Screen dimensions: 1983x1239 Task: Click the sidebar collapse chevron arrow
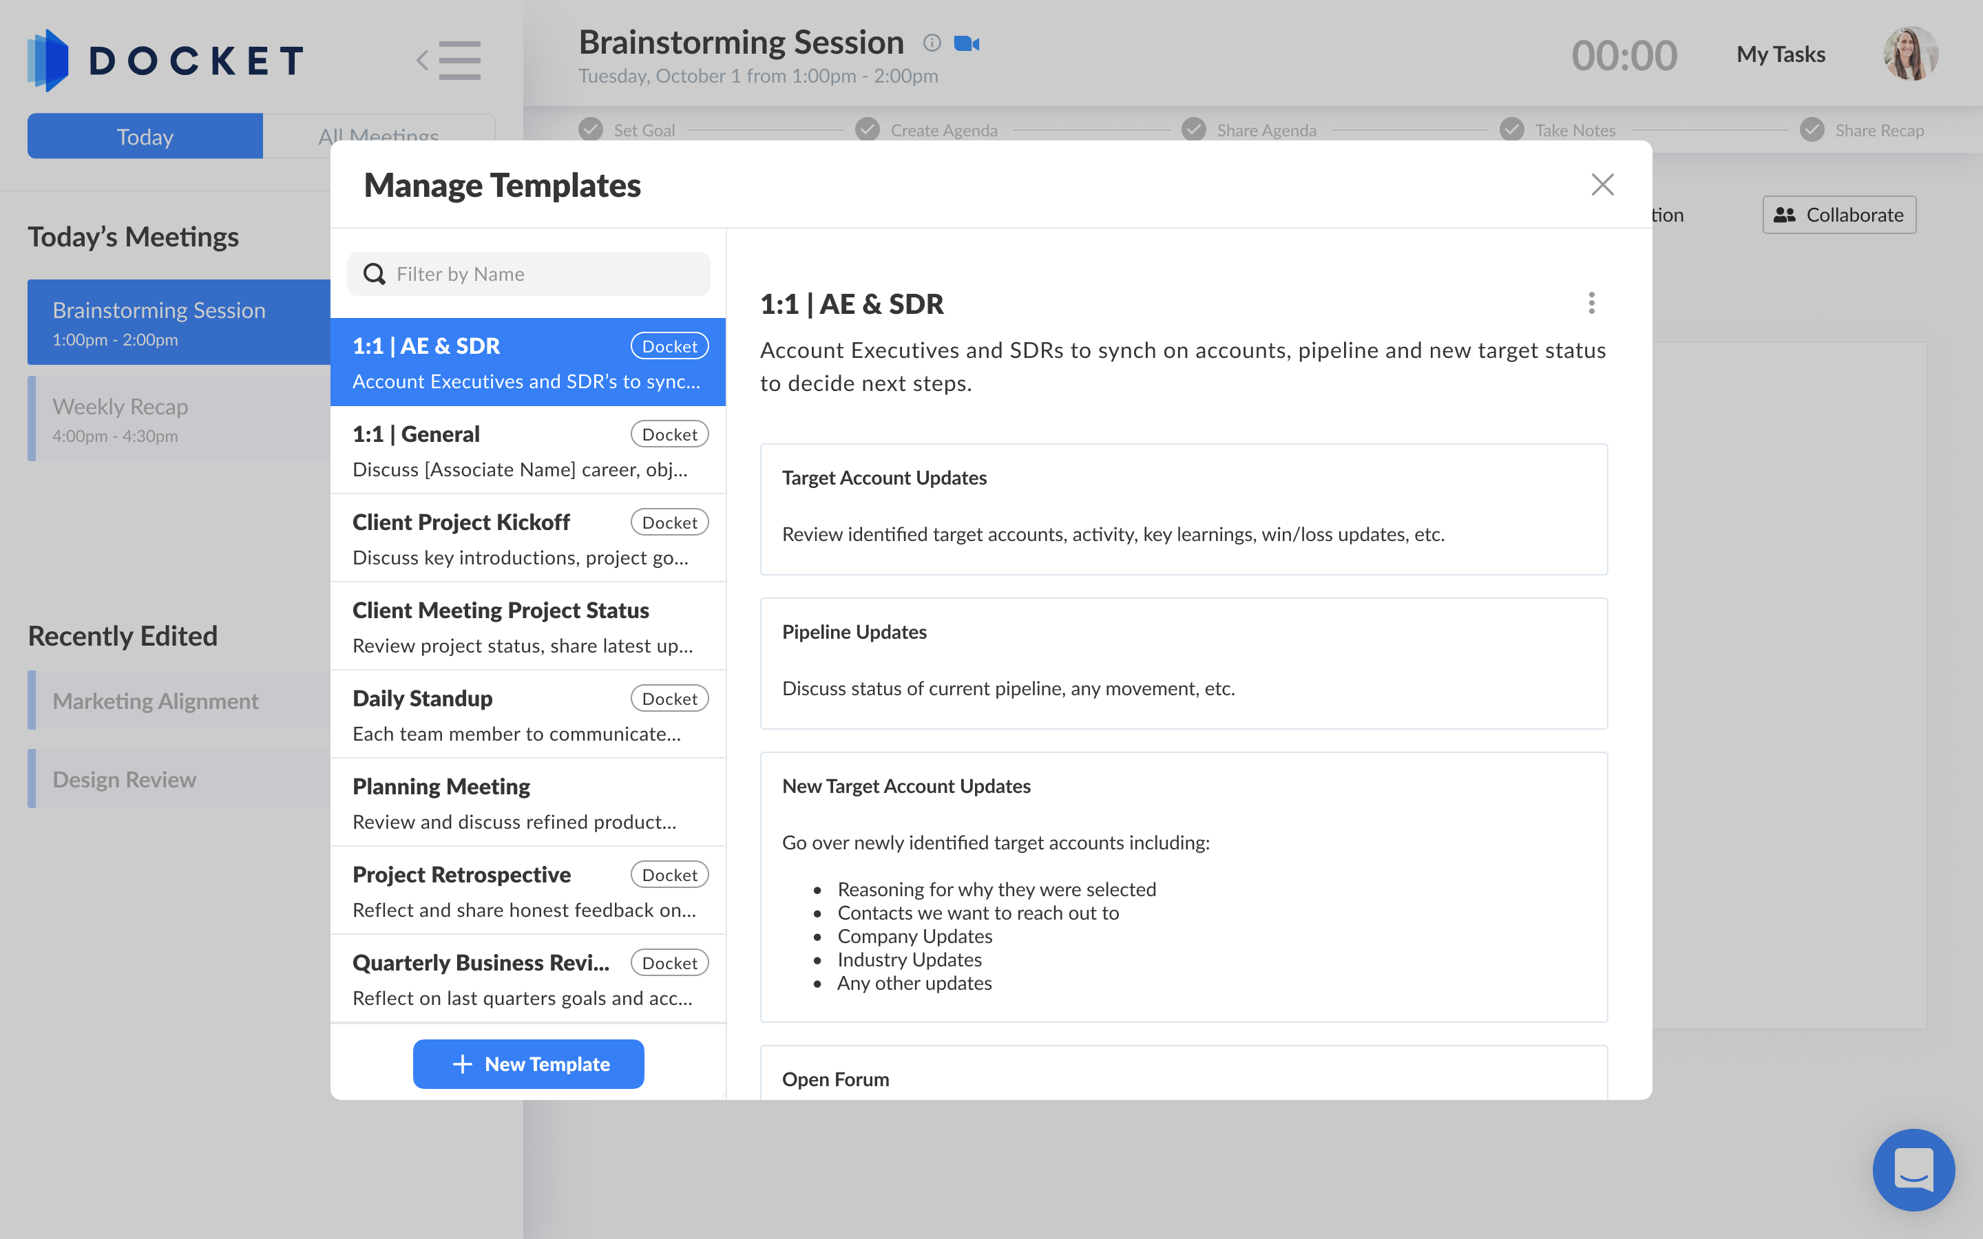coord(422,61)
